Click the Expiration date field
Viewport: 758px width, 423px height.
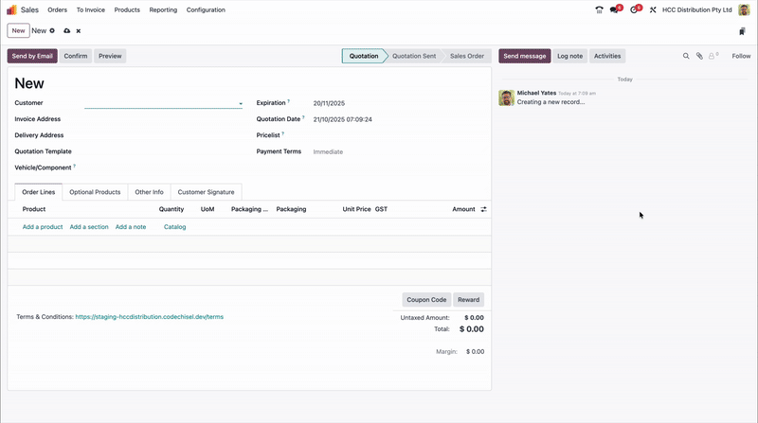coord(398,103)
